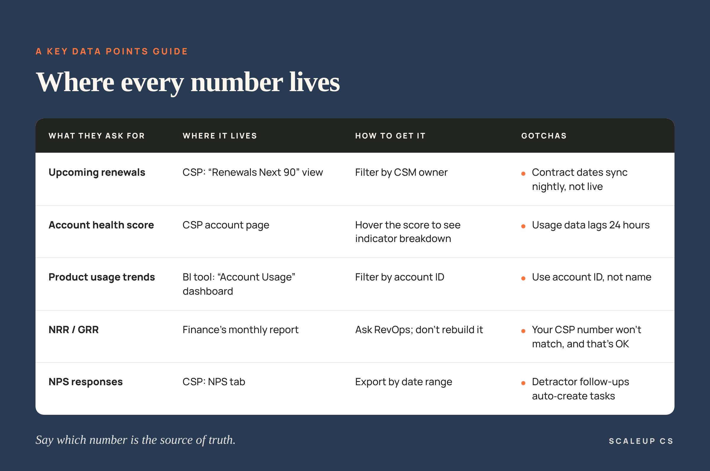The image size is (710, 471).
Task: Click the 'Finance's monthly report' cell
Action: coord(241,330)
